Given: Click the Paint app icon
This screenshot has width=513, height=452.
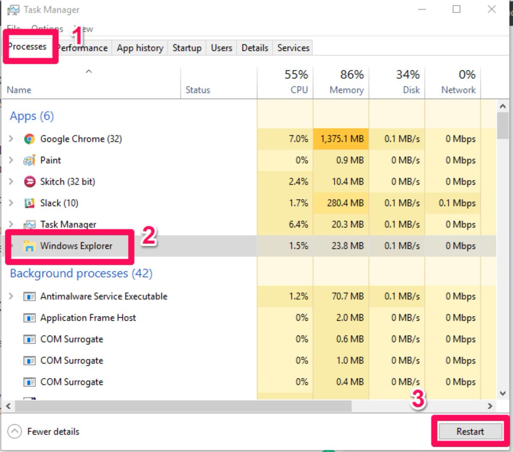Looking at the screenshot, I should pos(29,160).
